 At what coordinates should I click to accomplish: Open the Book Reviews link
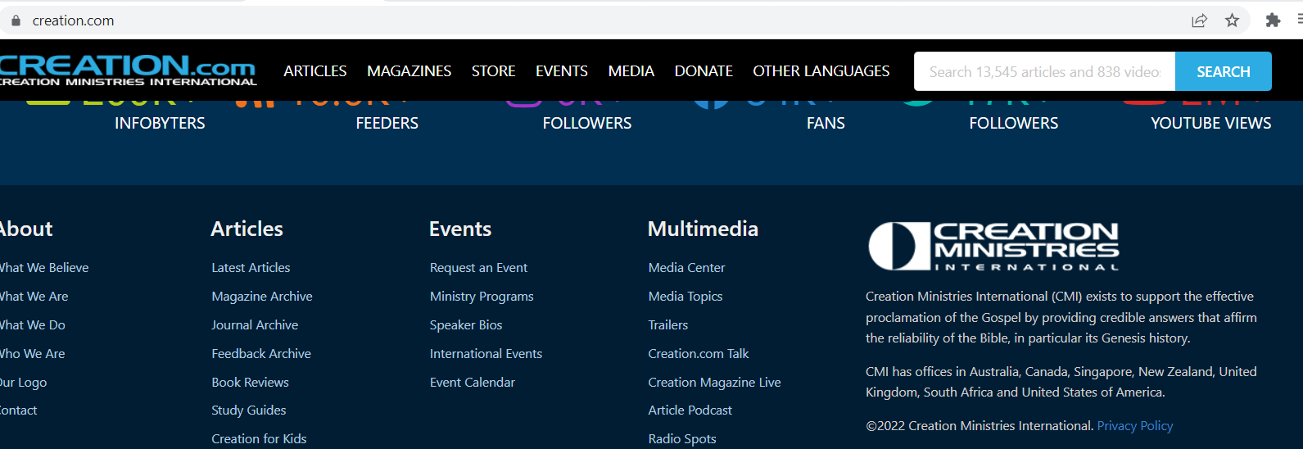pos(250,383)
